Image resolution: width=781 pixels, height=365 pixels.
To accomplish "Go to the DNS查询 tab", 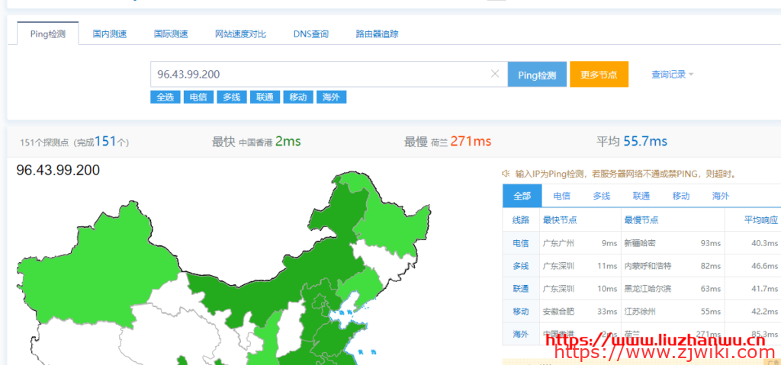I will [310, 34].
